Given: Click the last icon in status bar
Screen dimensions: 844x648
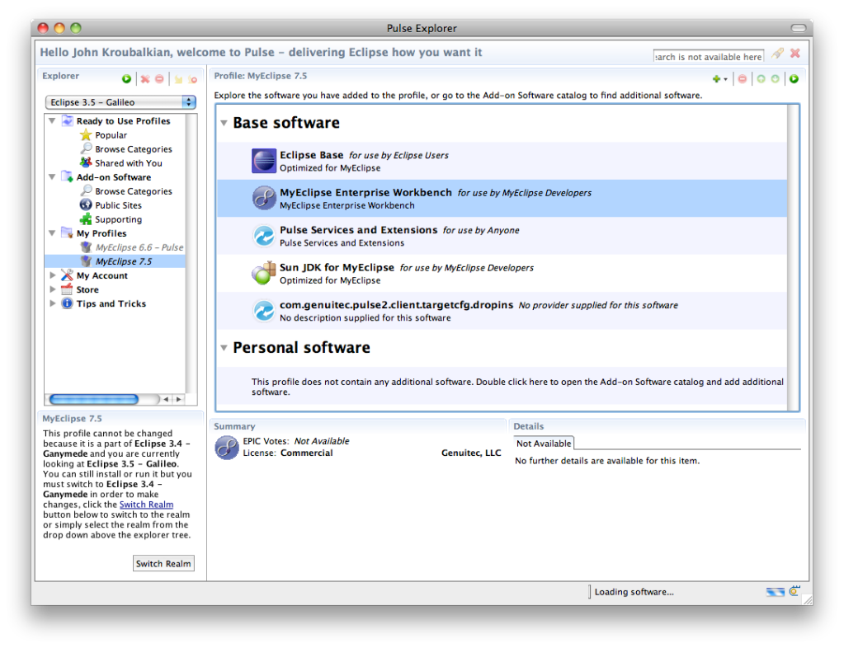Looking at the screenshot, I should click(794, 591).
